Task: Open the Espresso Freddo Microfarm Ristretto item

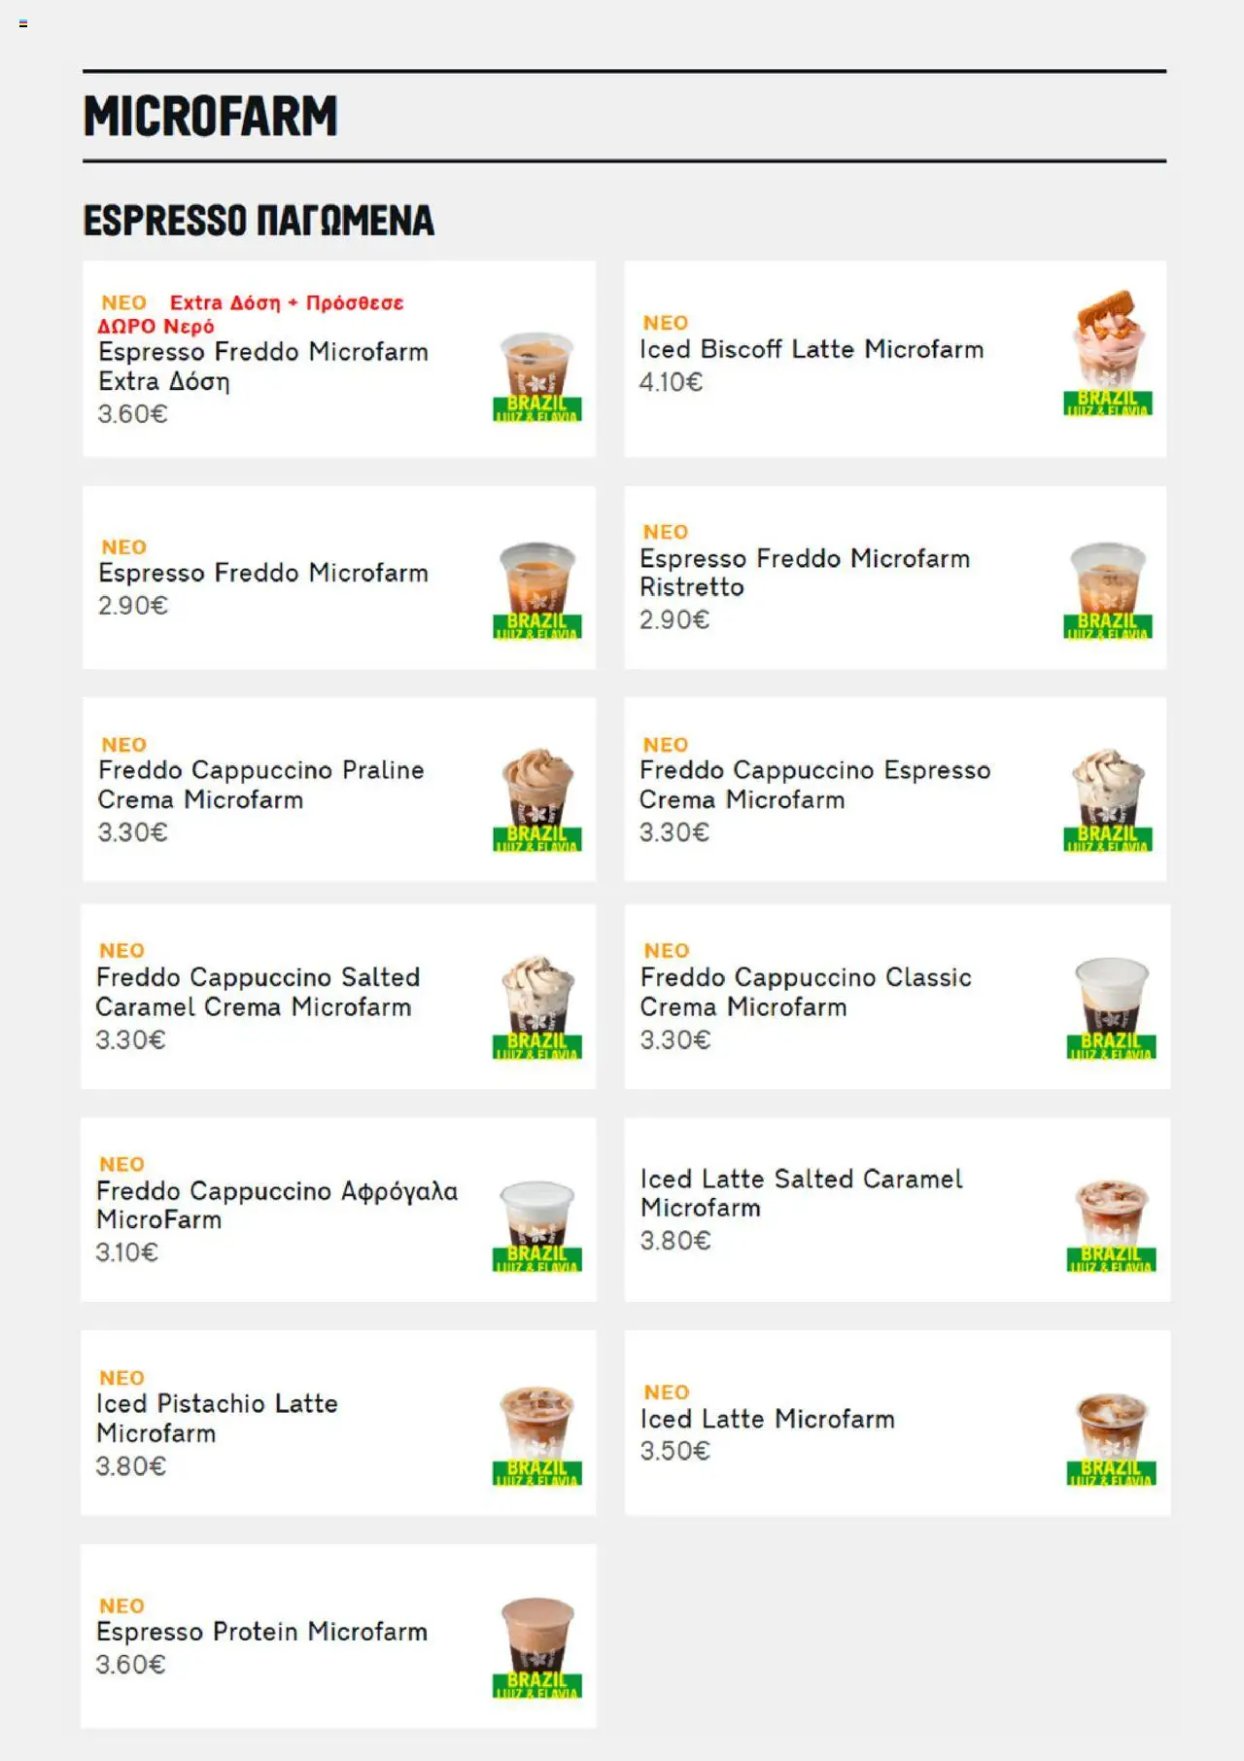Action: [895, 578]
